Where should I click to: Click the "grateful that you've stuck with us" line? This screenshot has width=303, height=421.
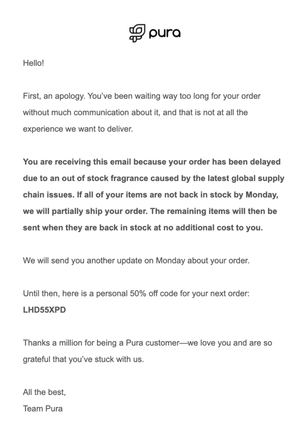coord(83,359)
